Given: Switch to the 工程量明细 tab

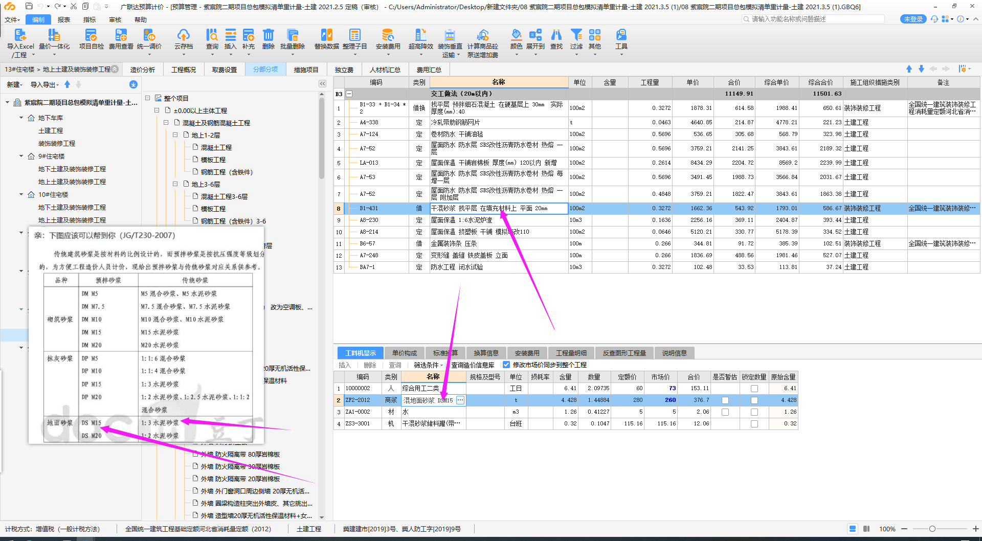Looking at the screenshot, I should (x=571, y=353).
